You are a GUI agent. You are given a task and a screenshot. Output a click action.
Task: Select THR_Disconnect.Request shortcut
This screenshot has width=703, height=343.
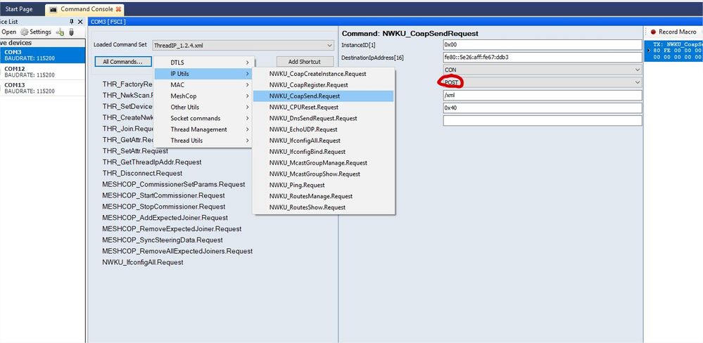(x=142, y=174)
